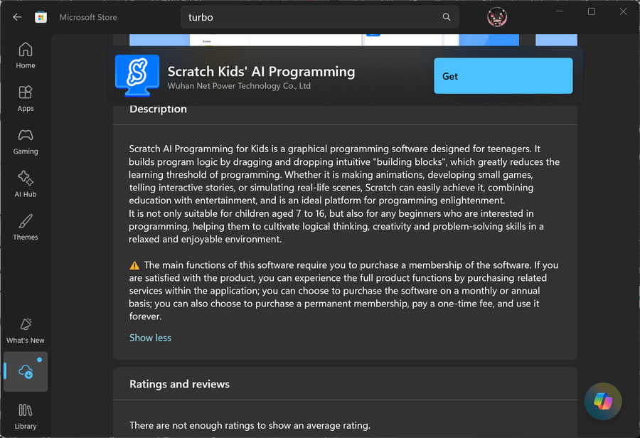Click the search box containing turbo

coord(319,17)
